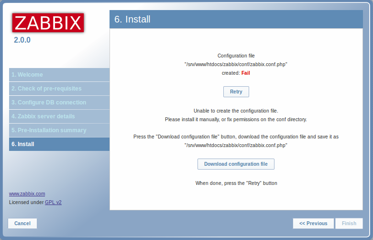Click 'When done, press the "Retry" button' text
The height and width of the screenshot is (240, 373).
[x=236, y=183]
